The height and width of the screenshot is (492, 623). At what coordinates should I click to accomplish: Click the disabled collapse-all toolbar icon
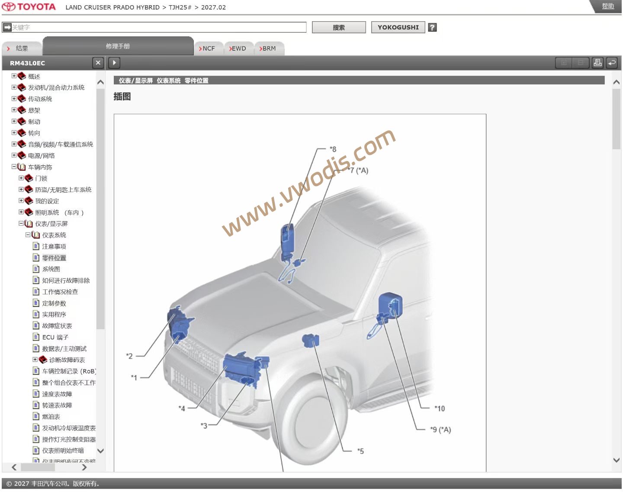tap(581, 63)
